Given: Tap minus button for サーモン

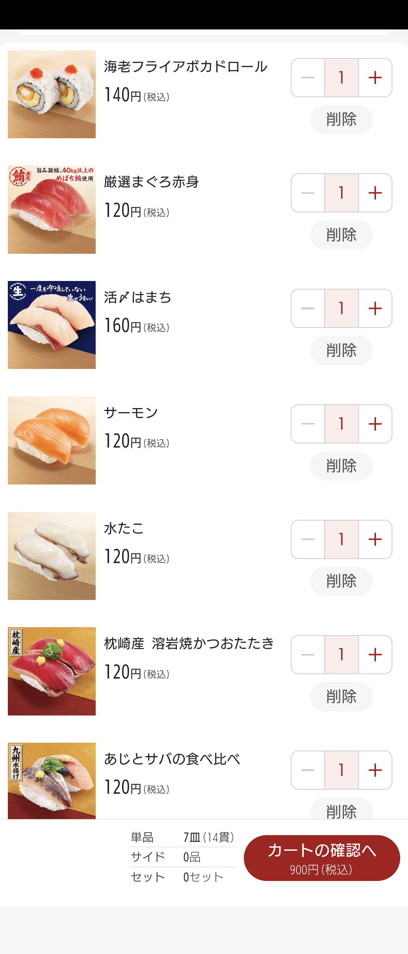Looking at the screenshot, I should point(308,424).
